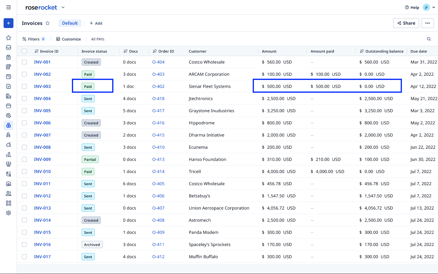Expand the roserocket logo dropdown chevron
Screen dimensions: 438x274
[x=63, y=7]
